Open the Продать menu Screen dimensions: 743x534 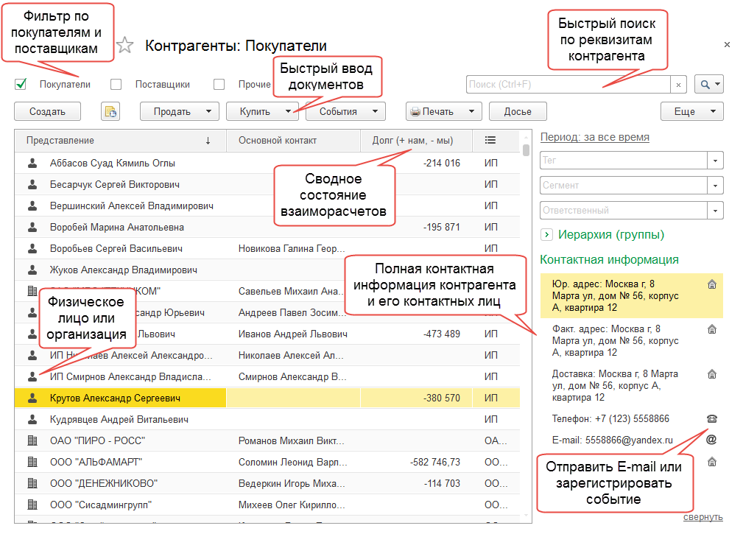coord(179,111)
